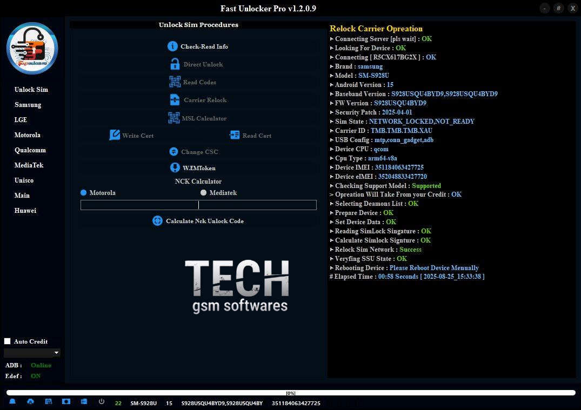Click the 'Android Version : 15' log line

pyautogui.click(x=362, y=85)
